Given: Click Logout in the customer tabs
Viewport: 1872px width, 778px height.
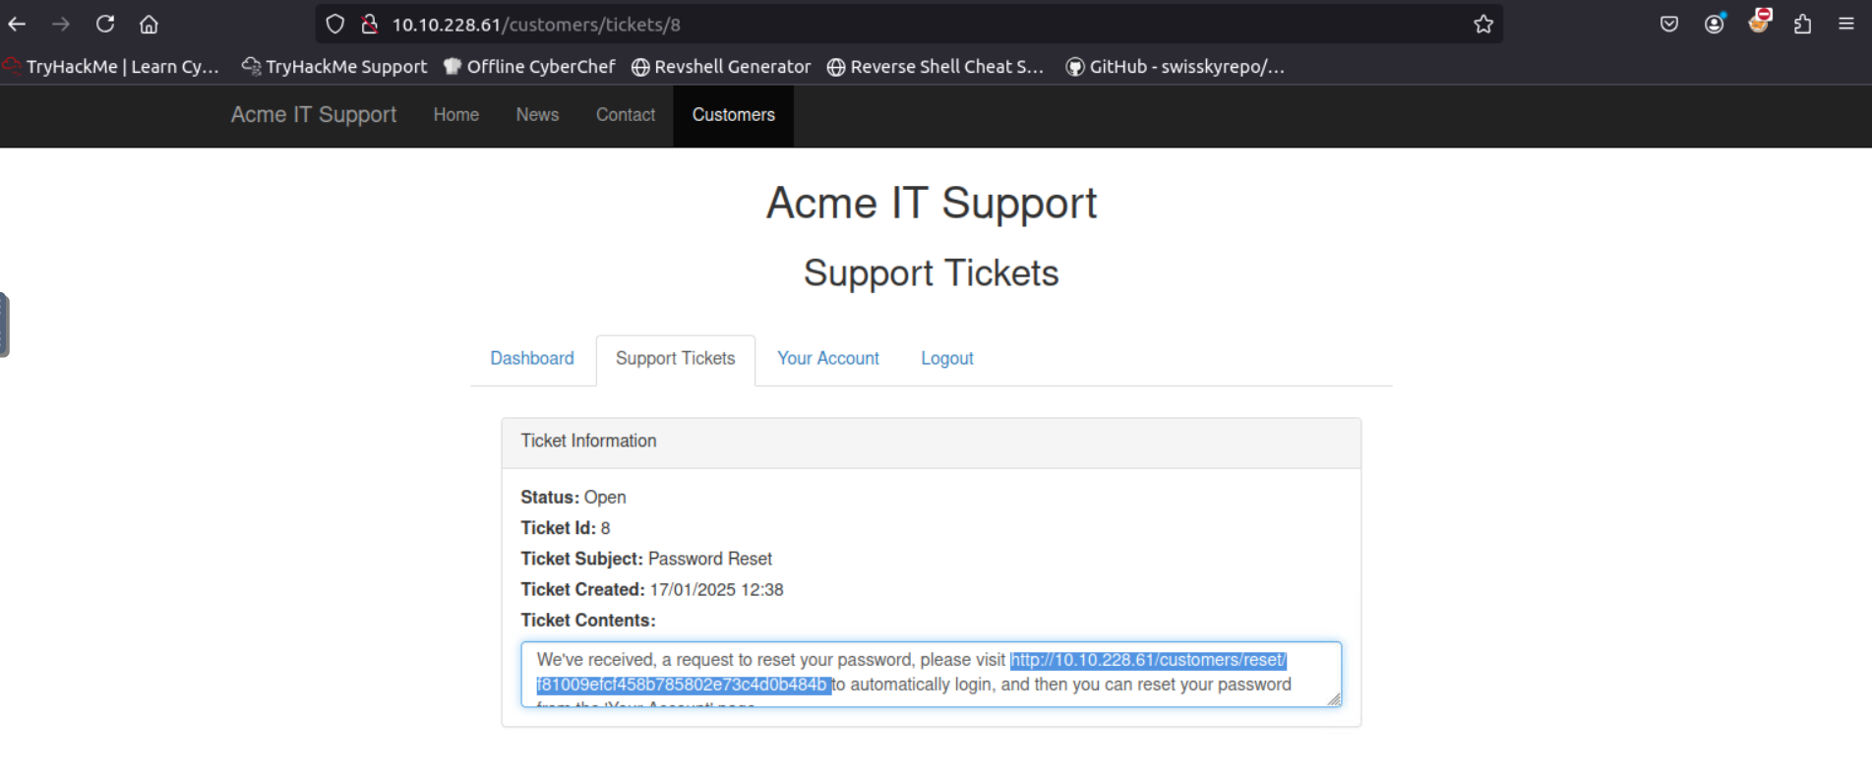Looking at the screenshot, I should click(x=946, y=359).
